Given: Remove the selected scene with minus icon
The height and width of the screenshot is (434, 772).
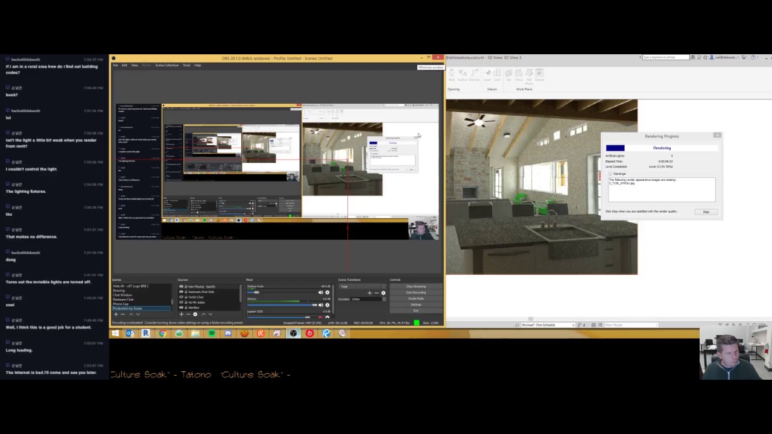Looking at the screenshot, I should point(123,314).
